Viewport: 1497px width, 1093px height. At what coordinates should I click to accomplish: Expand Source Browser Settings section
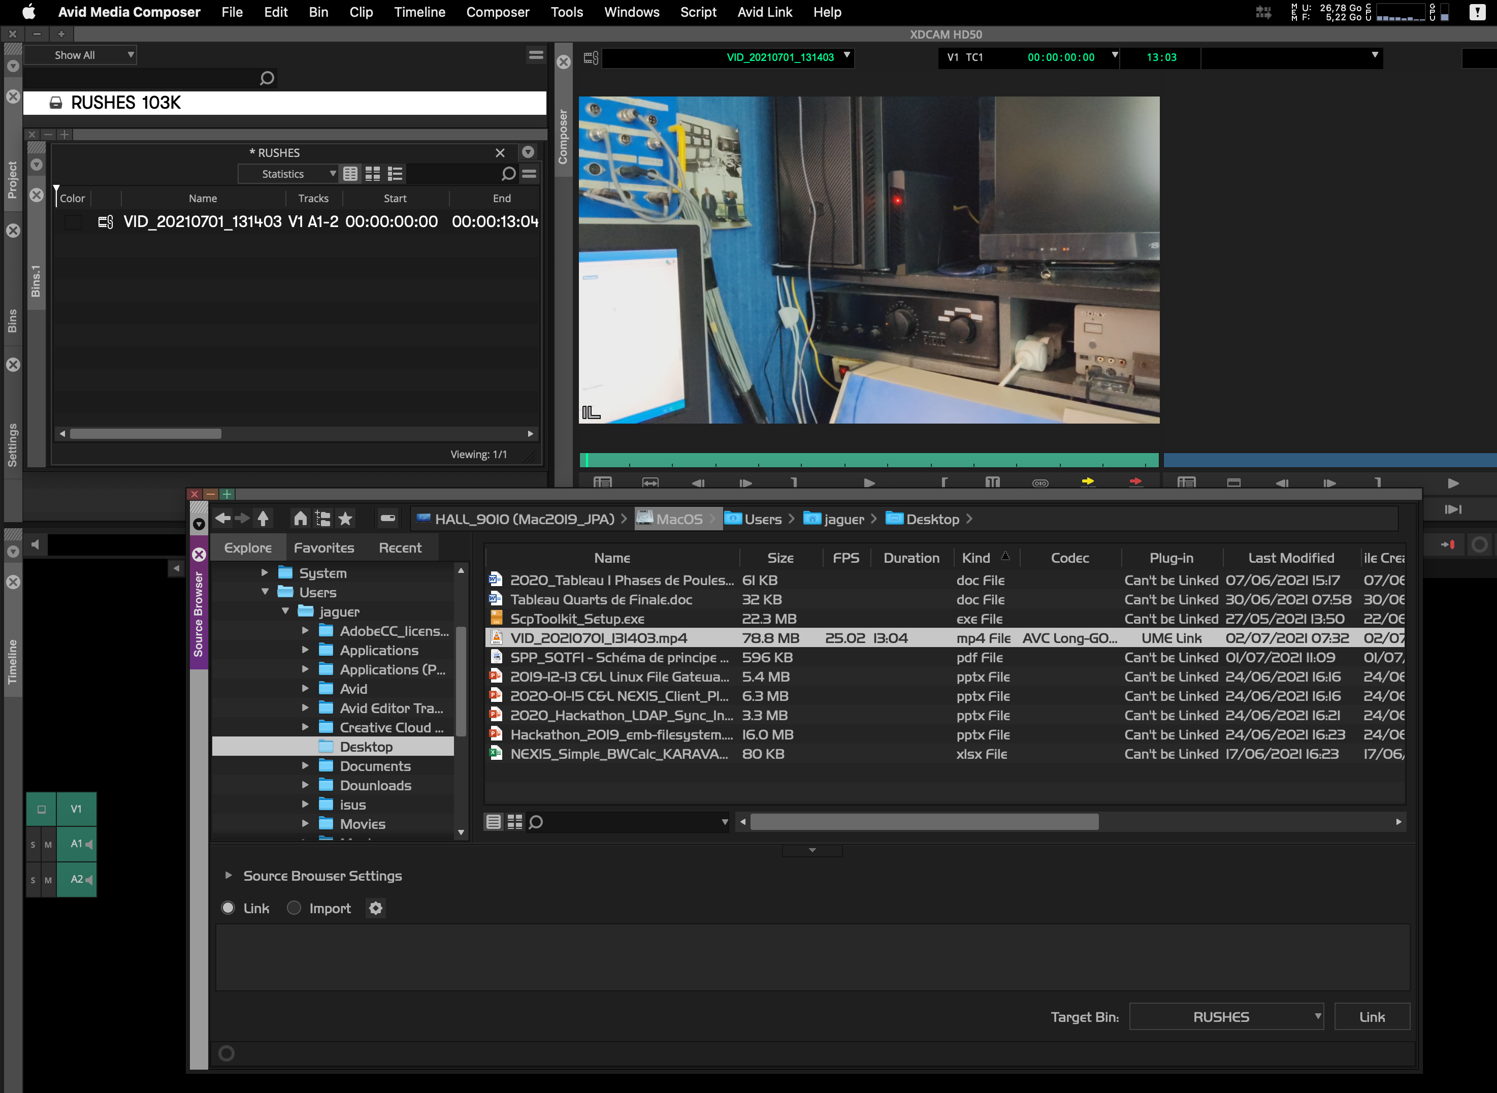[228, 875]
